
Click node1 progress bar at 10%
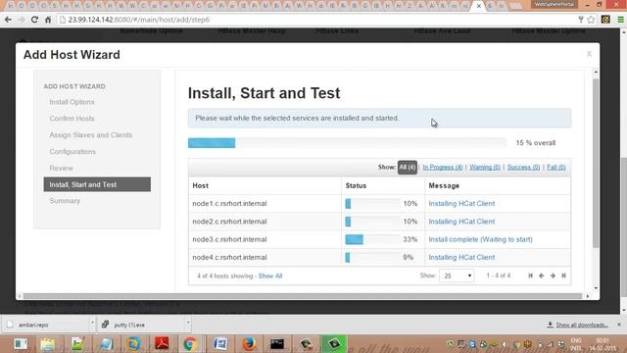click(372, 203)
